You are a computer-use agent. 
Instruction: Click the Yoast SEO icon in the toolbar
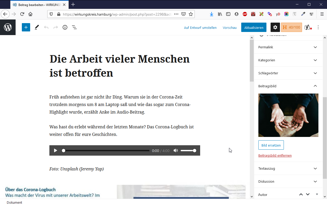tap(308, 27)
